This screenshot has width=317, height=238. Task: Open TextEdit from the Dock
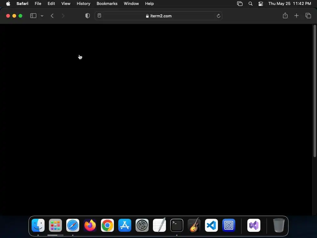coord(159,225)
